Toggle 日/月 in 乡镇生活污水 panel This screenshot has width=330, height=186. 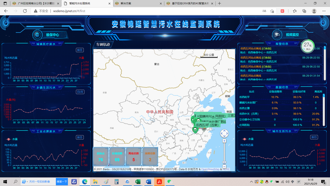click(80, 92)
